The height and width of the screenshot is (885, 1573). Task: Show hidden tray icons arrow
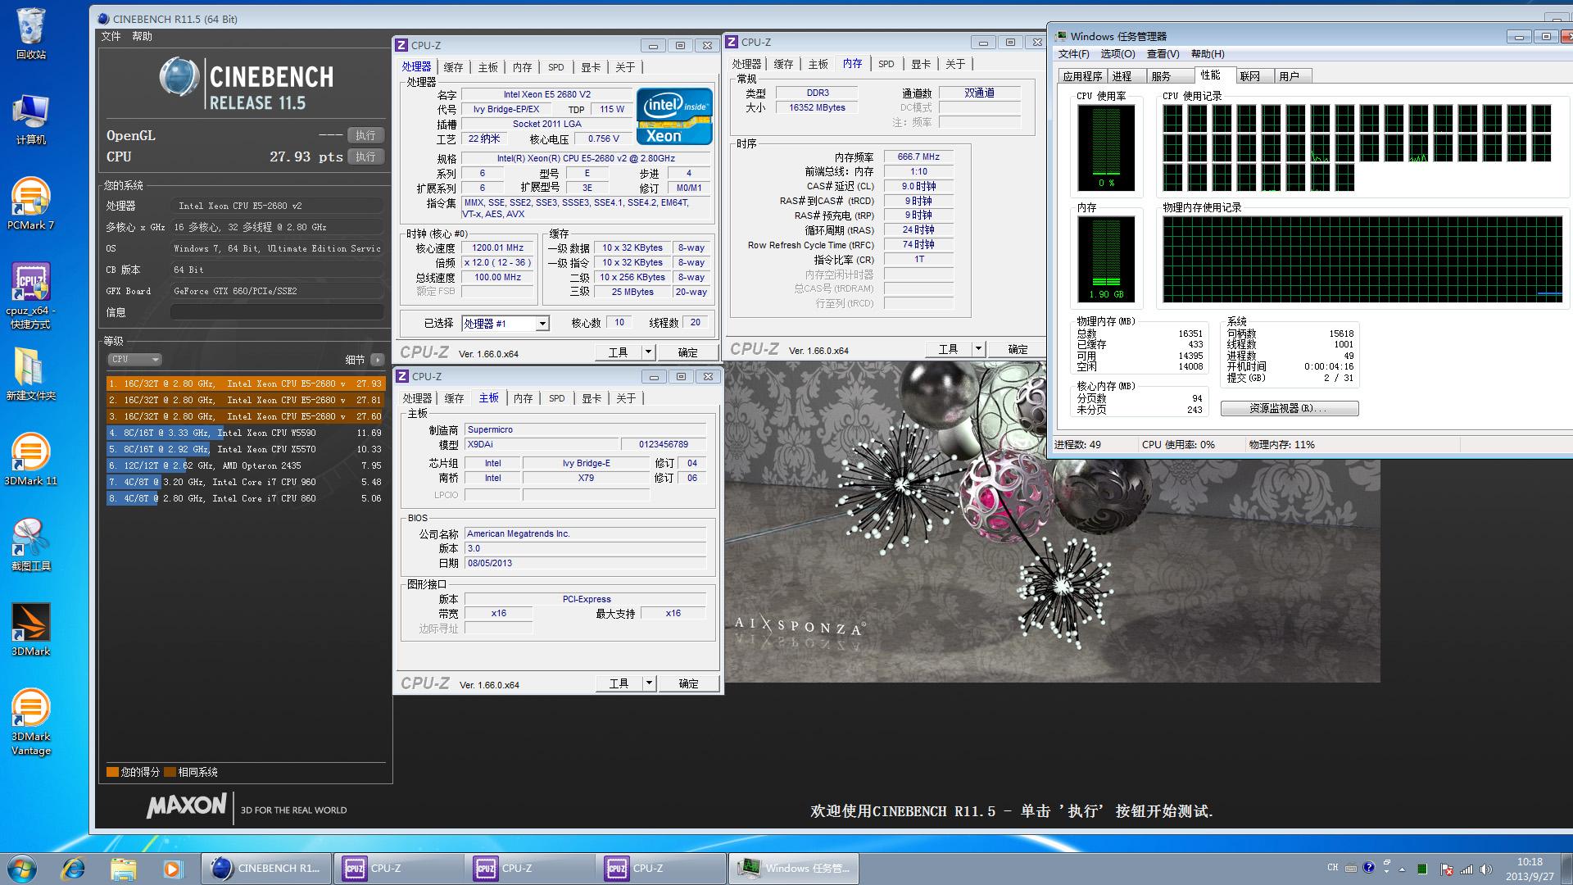coord(1402,869)
